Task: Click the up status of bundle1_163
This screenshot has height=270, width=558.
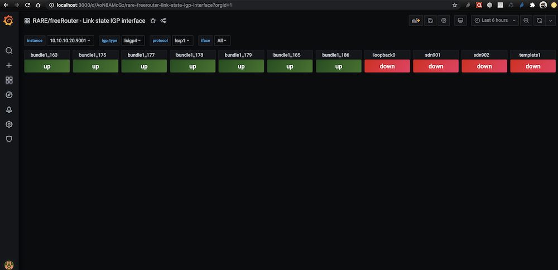Action: point(47,66)
